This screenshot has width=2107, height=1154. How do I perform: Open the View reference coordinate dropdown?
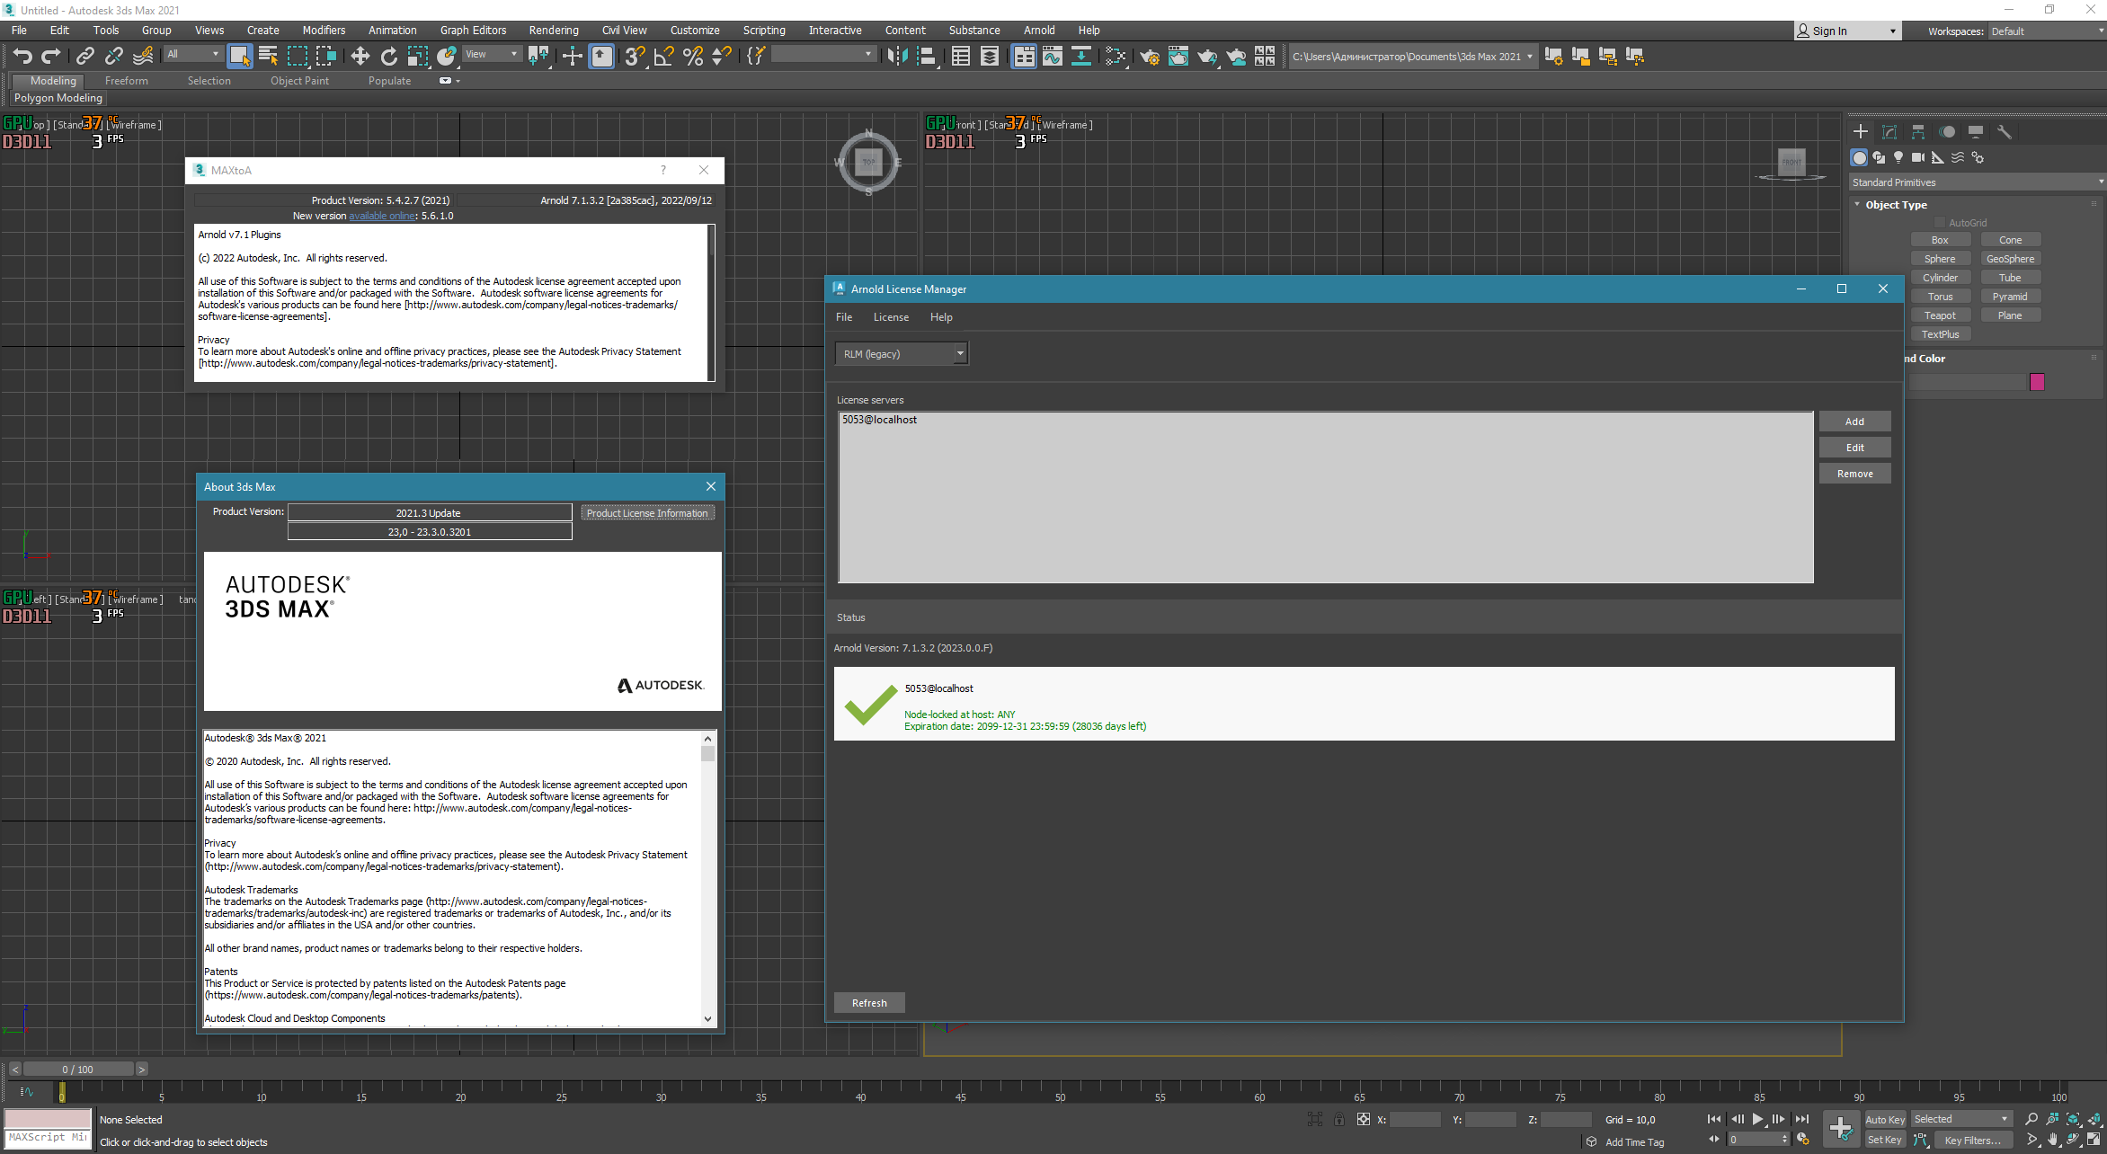click(x=491, y=55)
